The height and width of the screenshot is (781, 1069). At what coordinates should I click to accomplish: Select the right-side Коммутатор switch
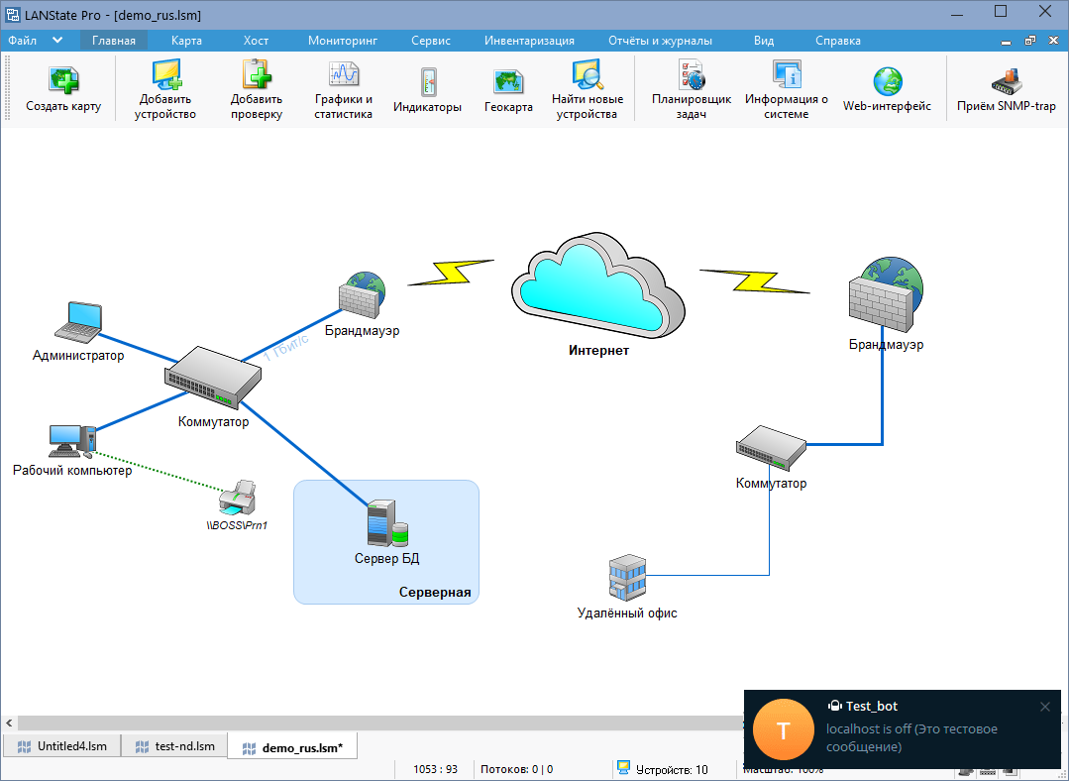click(771, 448)
